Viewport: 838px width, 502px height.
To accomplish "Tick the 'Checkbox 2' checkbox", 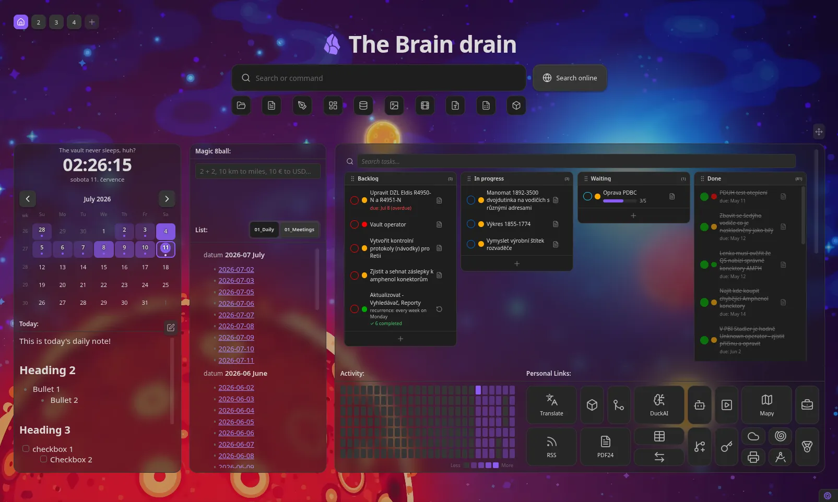I will tap(44, 459).
